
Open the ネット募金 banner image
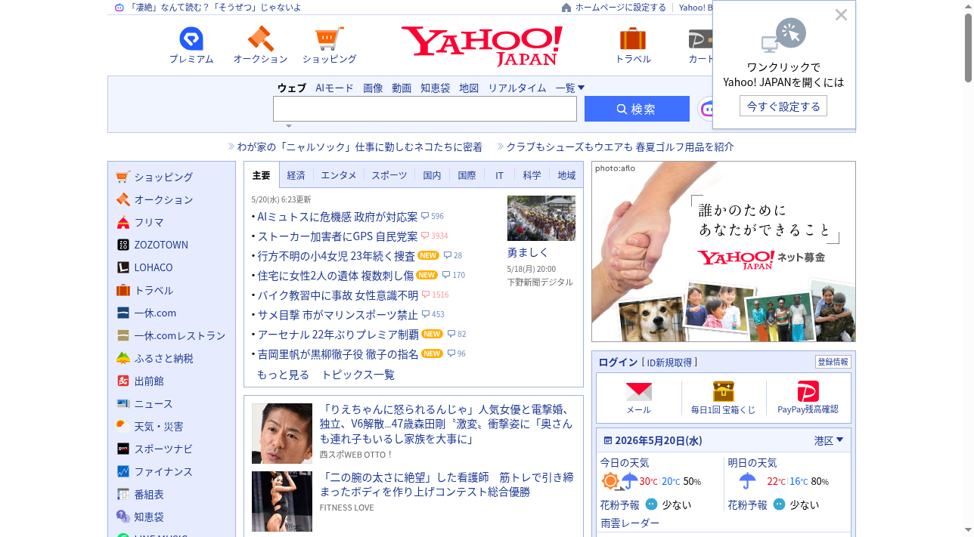(724, 252)
